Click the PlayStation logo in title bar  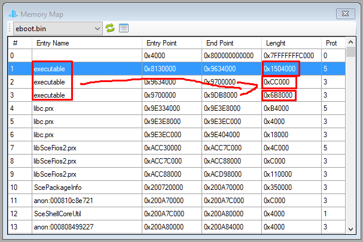click(13, 14)
